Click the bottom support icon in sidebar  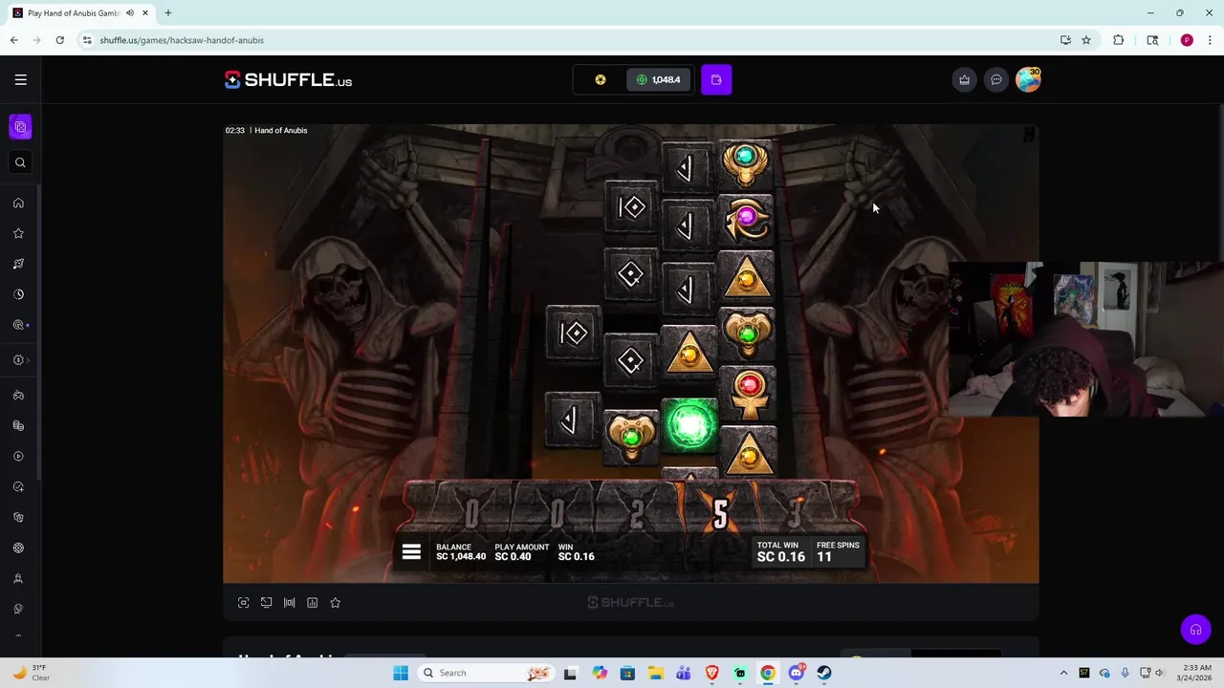pos(18,610)
